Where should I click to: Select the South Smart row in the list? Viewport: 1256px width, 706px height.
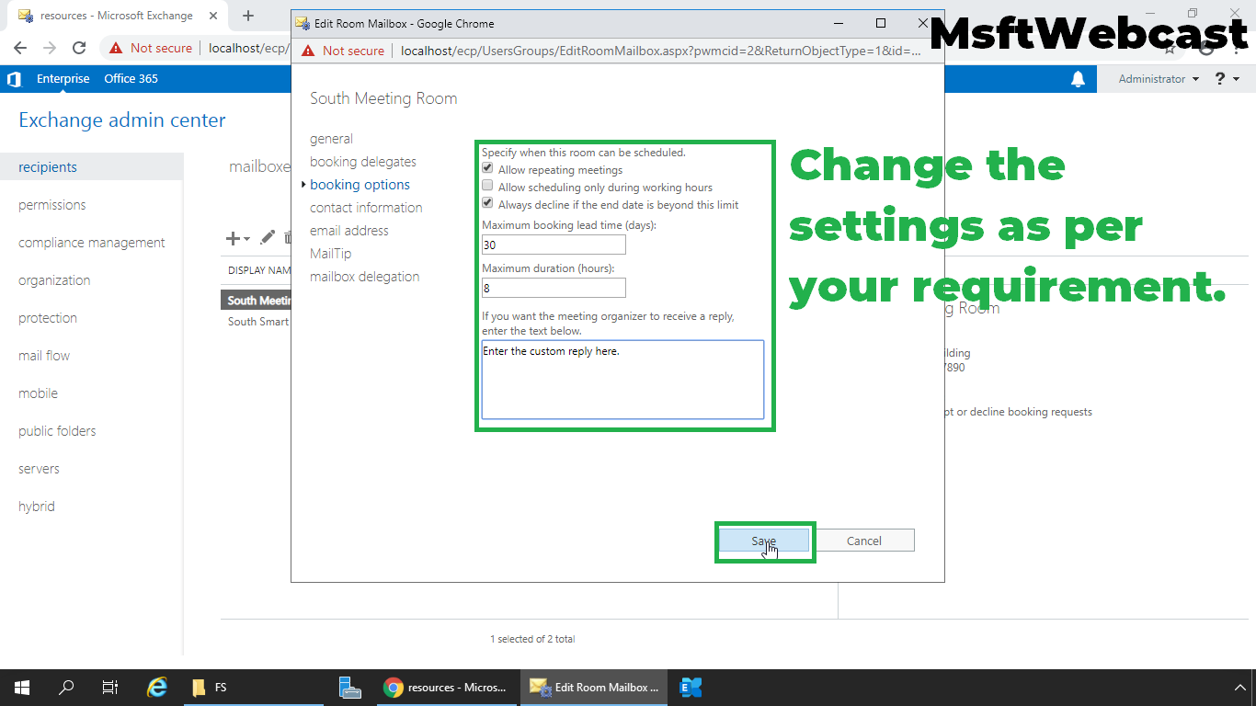pos(258,322)
